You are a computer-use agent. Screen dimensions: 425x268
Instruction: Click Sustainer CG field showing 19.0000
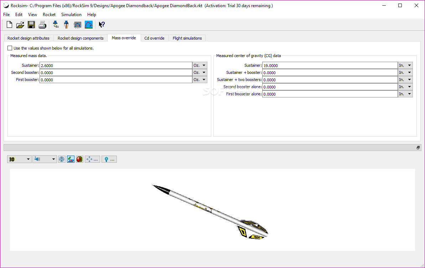point(330,65)
